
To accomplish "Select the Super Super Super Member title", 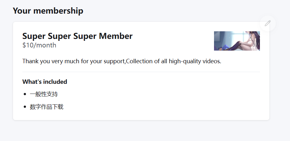I will pos(77,36).
